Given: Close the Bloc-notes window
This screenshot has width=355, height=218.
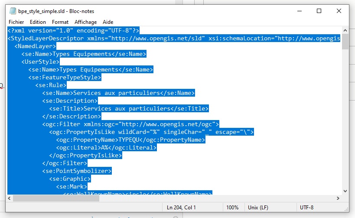Looking at the screenshot, I should click(339, 11).
